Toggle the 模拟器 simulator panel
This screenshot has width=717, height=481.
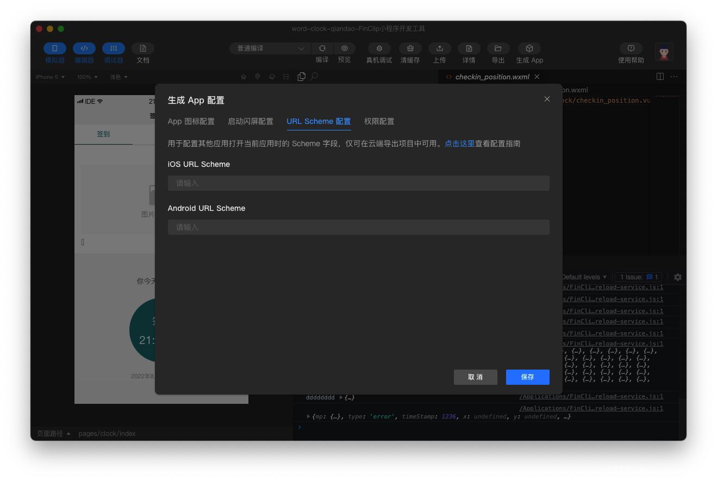55,48
